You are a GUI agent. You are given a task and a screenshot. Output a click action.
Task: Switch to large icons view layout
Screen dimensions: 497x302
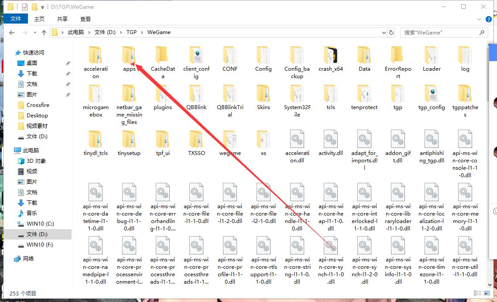(487, 293)
